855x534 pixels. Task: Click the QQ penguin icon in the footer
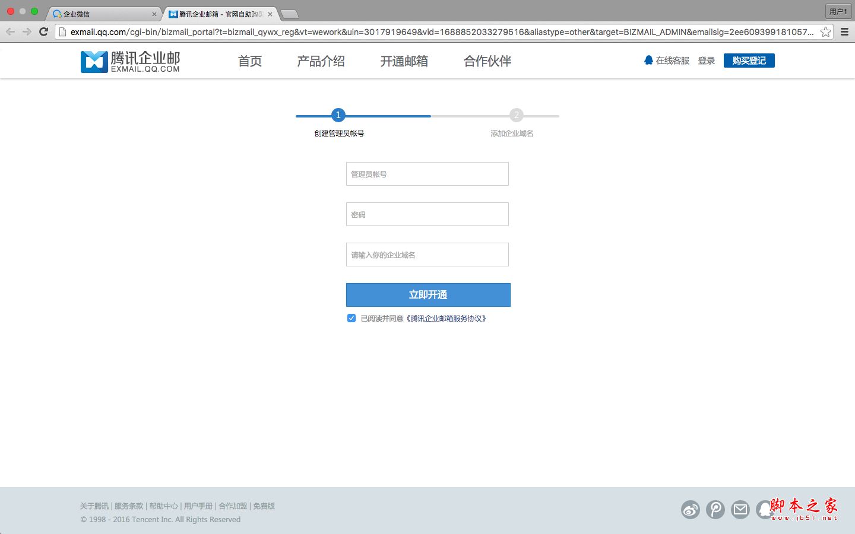[765, 510]
